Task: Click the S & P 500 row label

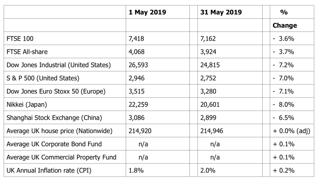Action: point(43,78)
